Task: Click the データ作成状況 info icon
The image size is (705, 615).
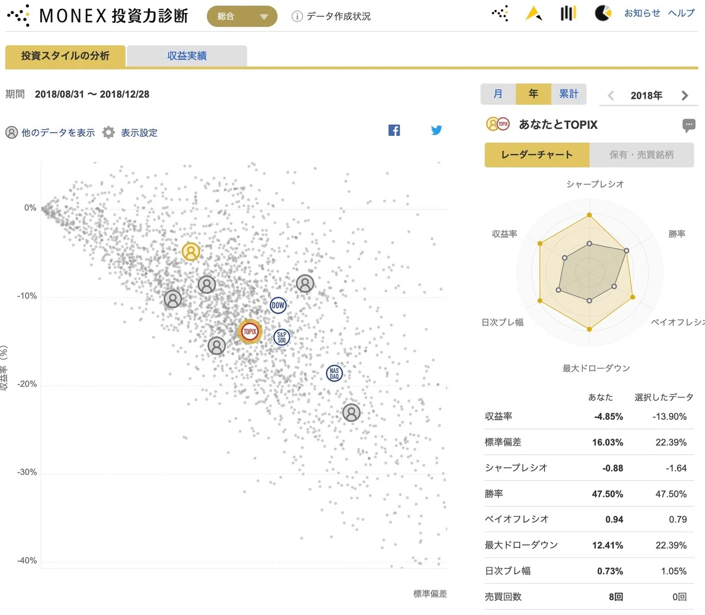Action: pyautogui.click(x=297, y=16)
